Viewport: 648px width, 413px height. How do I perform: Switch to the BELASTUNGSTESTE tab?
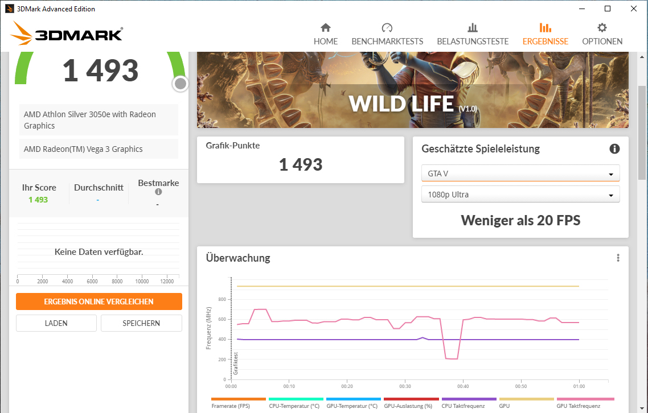[473, 34]
